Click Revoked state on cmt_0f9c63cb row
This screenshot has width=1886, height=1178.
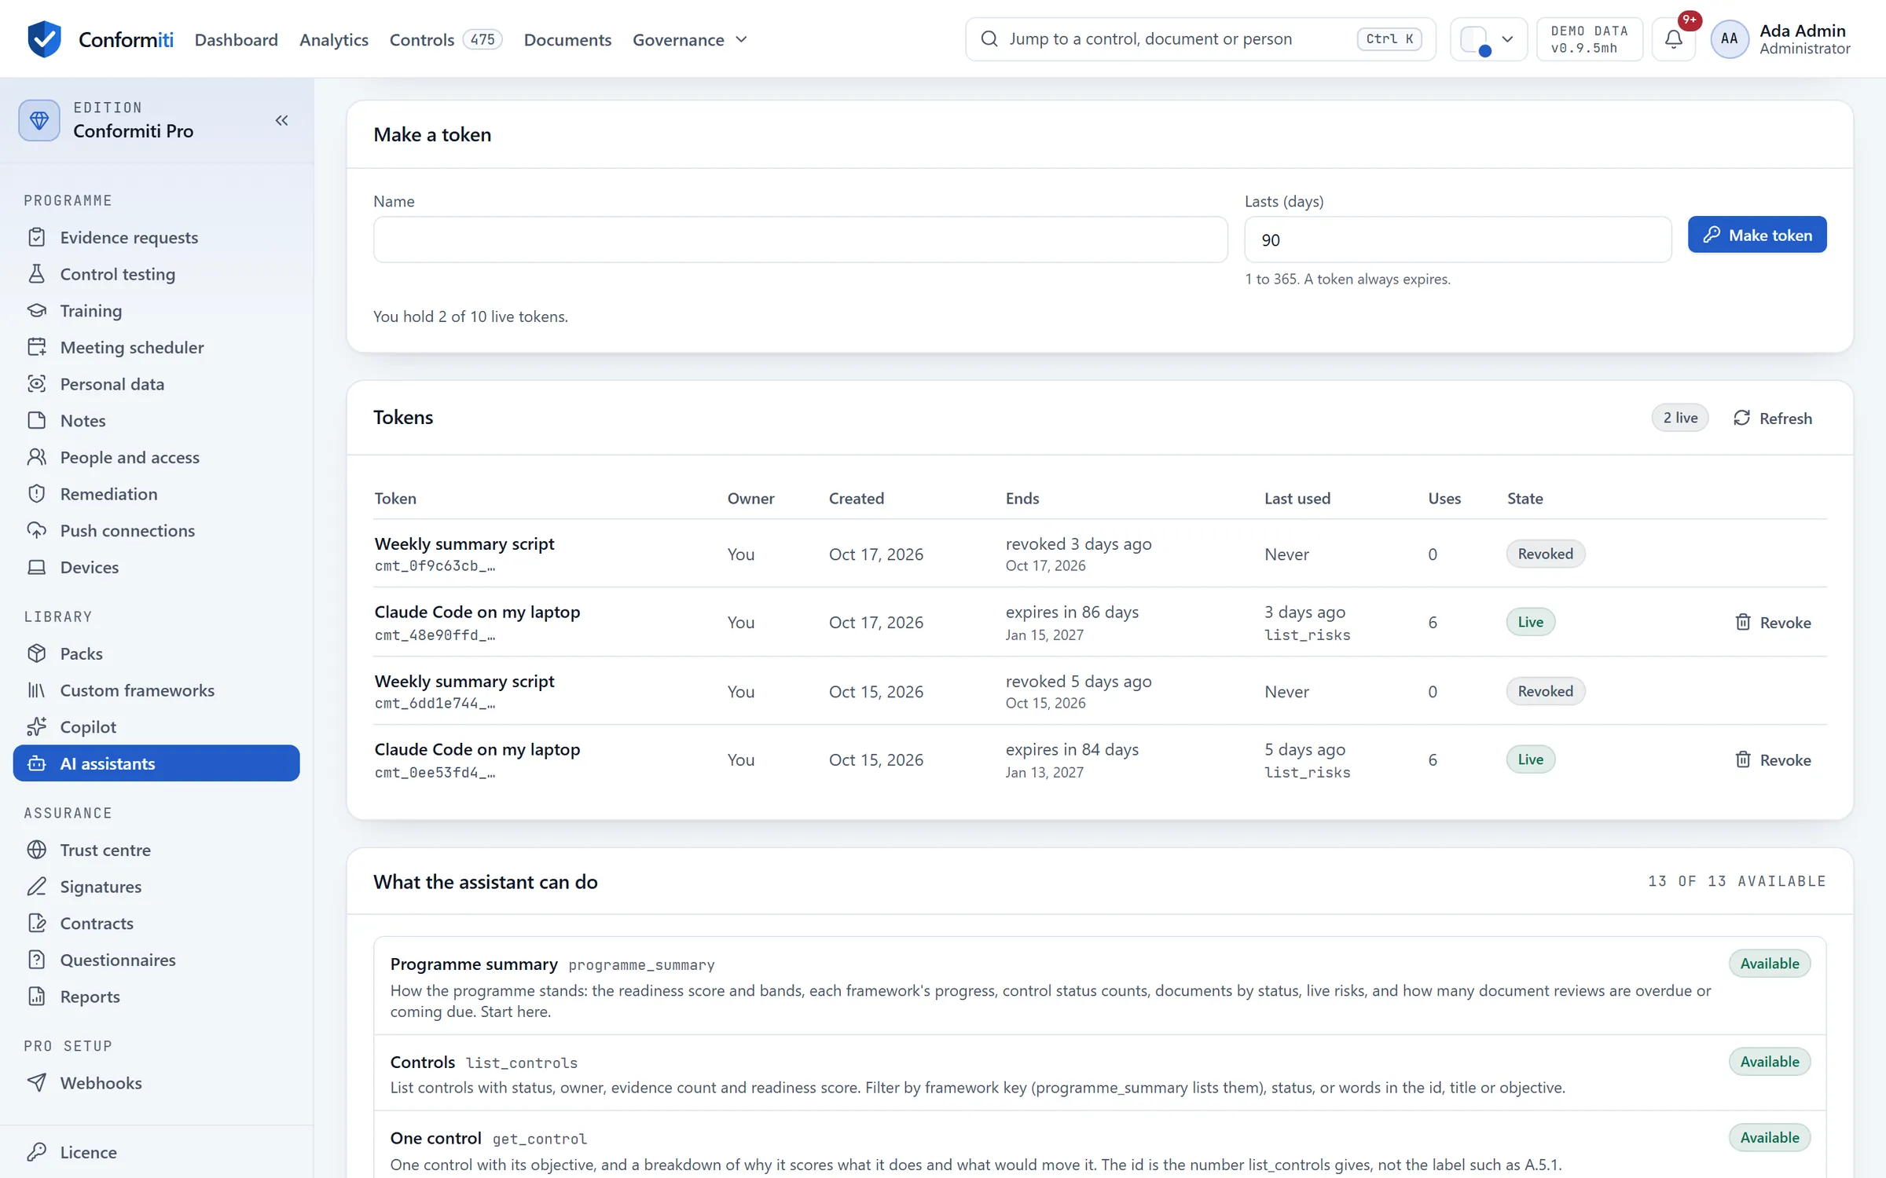[x=1545, y=554]
